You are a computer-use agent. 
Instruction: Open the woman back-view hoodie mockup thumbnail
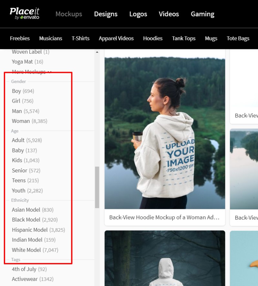point(165,133)
